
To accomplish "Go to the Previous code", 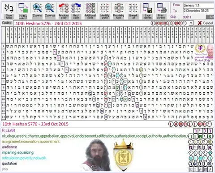I will [x=64, y=11].
